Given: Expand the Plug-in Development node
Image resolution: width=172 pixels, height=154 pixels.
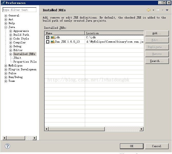Looking at the screenshot, I should 6,70.
